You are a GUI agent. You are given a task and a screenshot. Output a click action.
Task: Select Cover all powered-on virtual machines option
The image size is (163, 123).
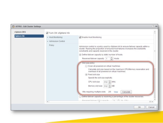pos(86,66)
